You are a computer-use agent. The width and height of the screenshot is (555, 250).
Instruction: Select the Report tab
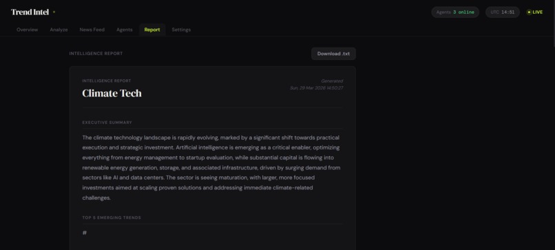(152, 30)
